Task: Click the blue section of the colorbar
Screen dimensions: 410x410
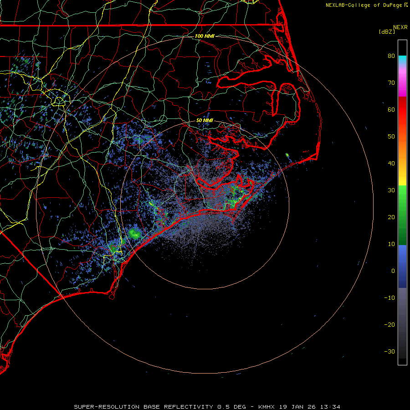Action: tap(402, 266)
